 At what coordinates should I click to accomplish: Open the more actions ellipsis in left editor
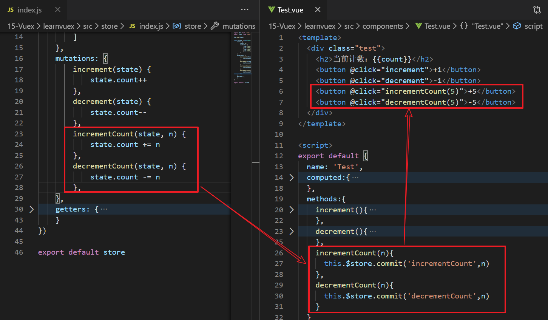pyautogui.click(x=245, y=9)
